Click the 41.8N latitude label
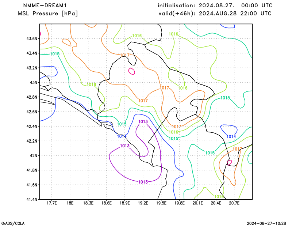 [x=32, y=170]
